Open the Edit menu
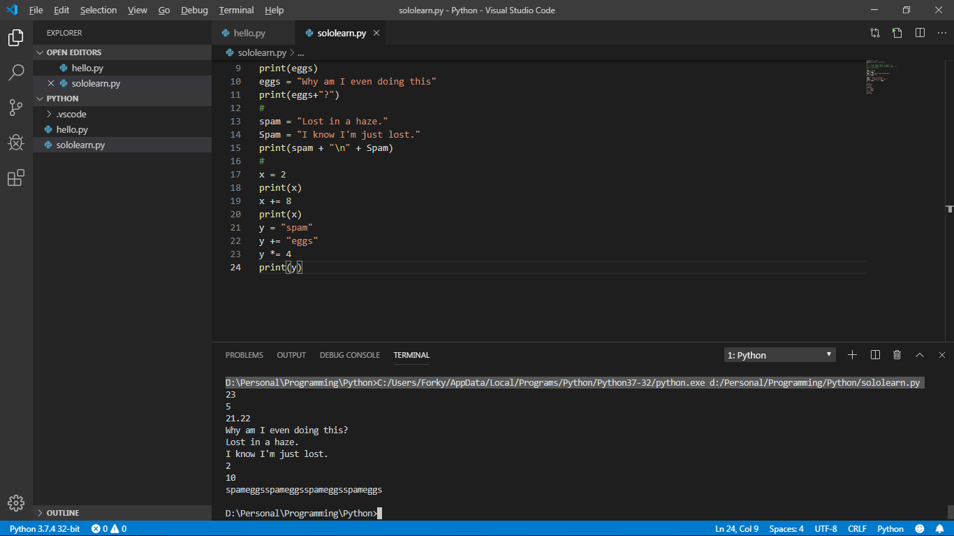Viewport: 954px width, 536px height. coord(61,10)
